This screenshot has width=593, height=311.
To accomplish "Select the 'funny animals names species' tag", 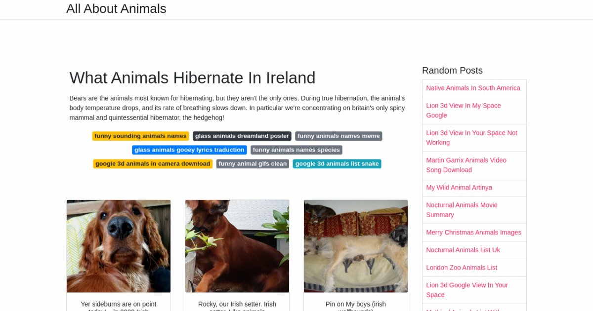I will (296, 150).
